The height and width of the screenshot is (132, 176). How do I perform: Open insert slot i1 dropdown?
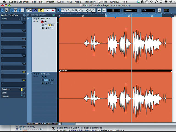(x=13, y=27)
